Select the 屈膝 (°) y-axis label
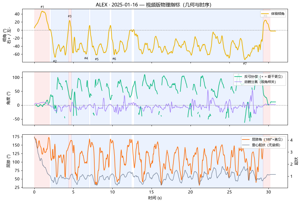The image size is (301, 203). click(9, 161)
